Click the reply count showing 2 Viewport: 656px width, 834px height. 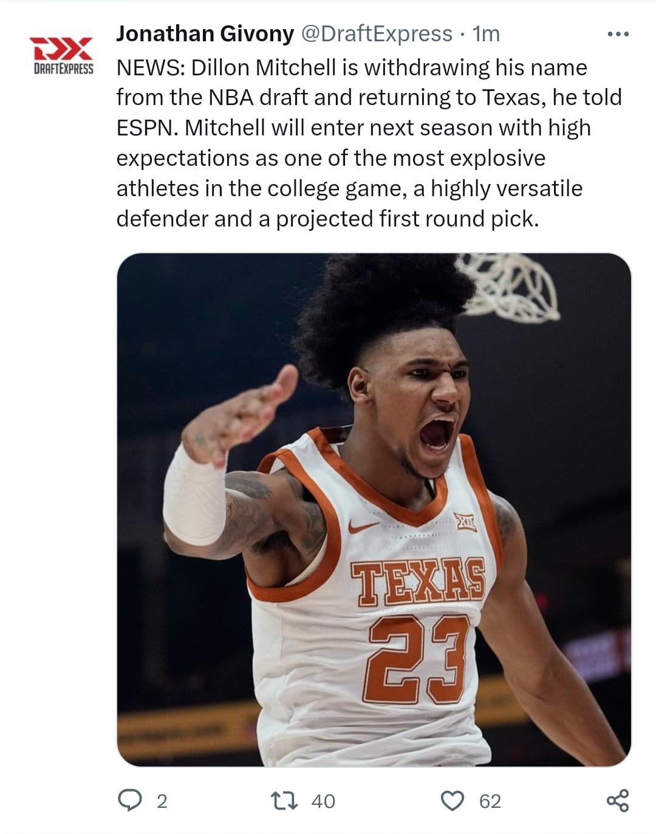[x=161, y=801]
